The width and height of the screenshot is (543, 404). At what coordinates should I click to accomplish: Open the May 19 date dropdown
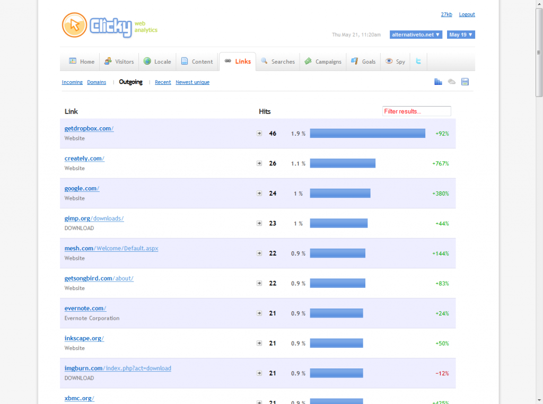coord(461,34)
